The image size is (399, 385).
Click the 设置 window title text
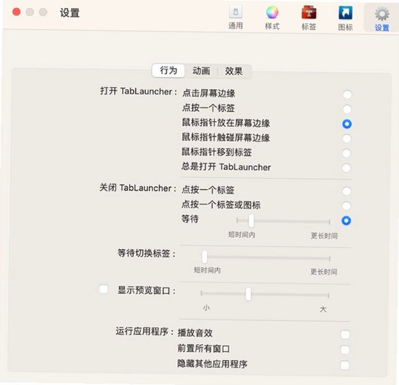click(x=70, y=13)
